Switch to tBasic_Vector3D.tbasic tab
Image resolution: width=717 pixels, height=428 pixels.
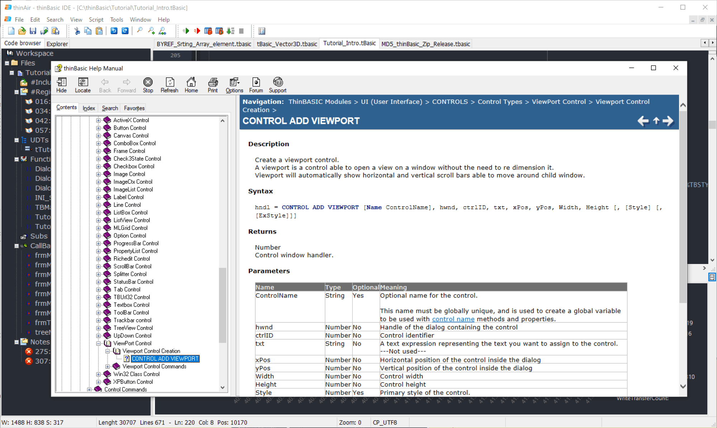point(287,44)
